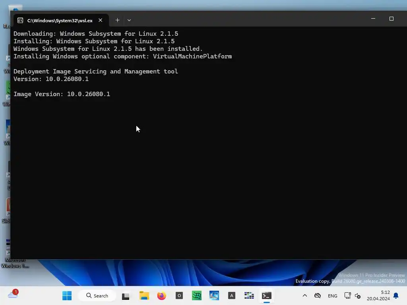Image resolution: width=407 pixels, height=305 pixels.
Task: Select the wsl.exe terminal tab
Action: [60, 20]
